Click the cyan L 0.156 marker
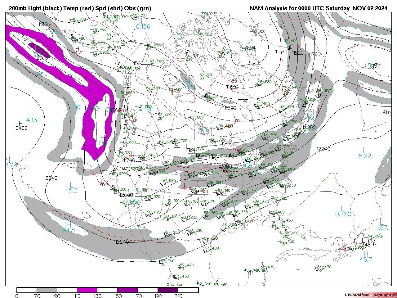This screenshot has width=397, height=298. tap(143, 24)
